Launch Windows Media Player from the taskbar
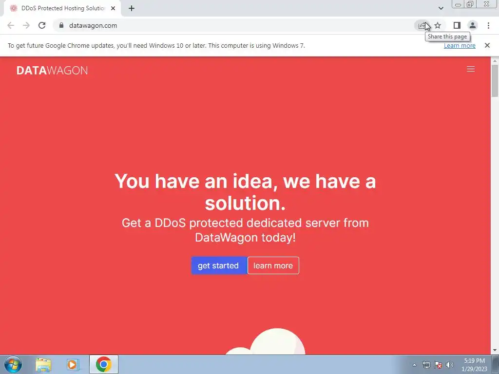499x374 pixels. coord(73,365)
